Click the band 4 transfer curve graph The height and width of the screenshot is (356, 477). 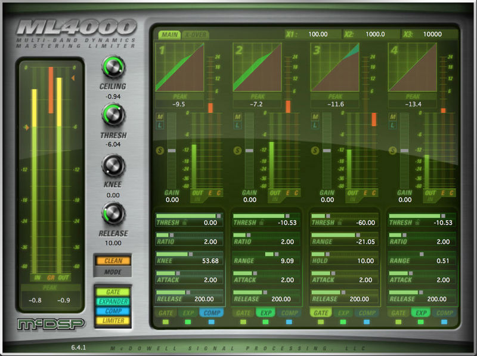412,67
